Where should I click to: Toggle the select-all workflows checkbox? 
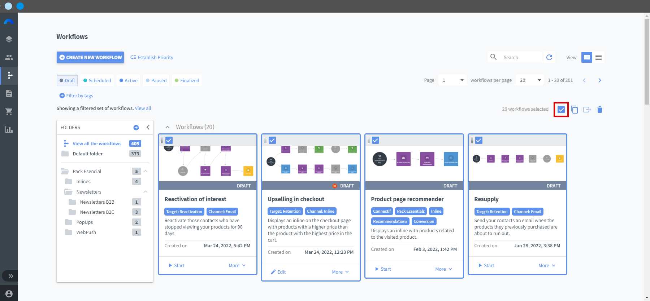[561, 109]
